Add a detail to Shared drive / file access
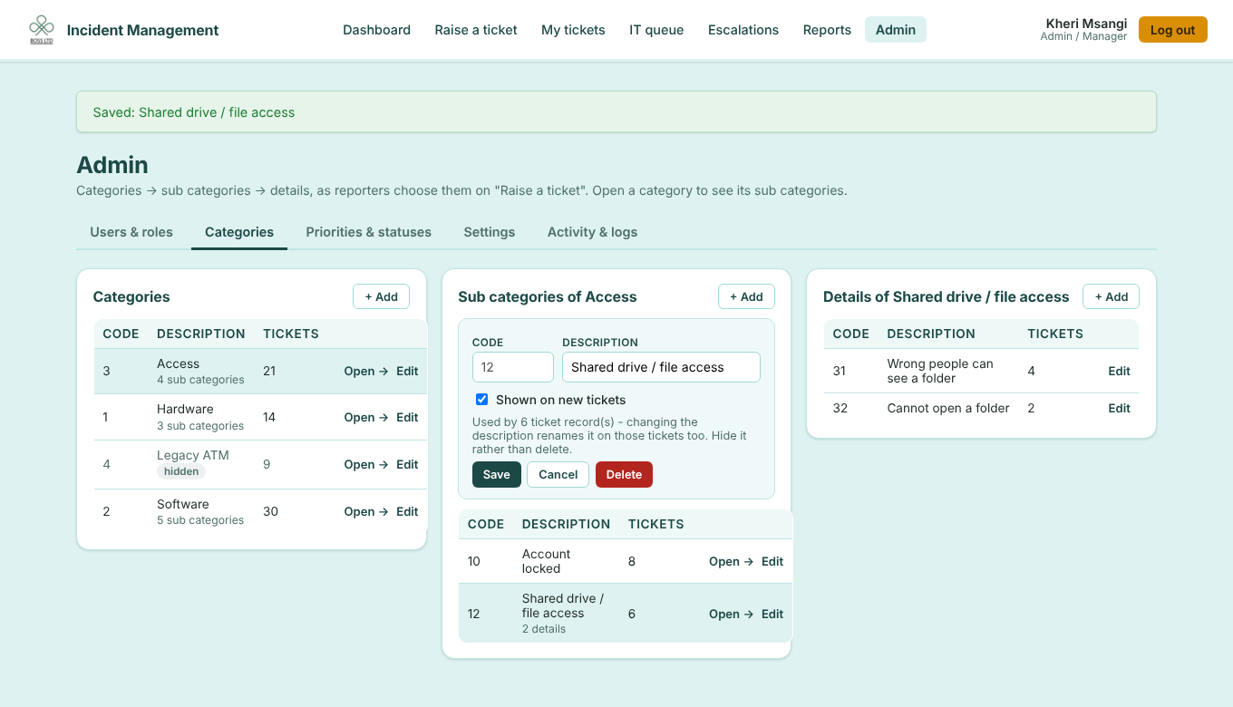1233x707 pixels. 1111,296
